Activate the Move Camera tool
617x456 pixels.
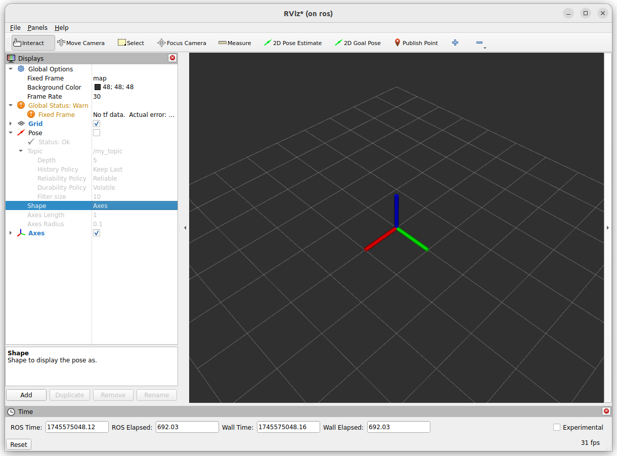[81, 43]
